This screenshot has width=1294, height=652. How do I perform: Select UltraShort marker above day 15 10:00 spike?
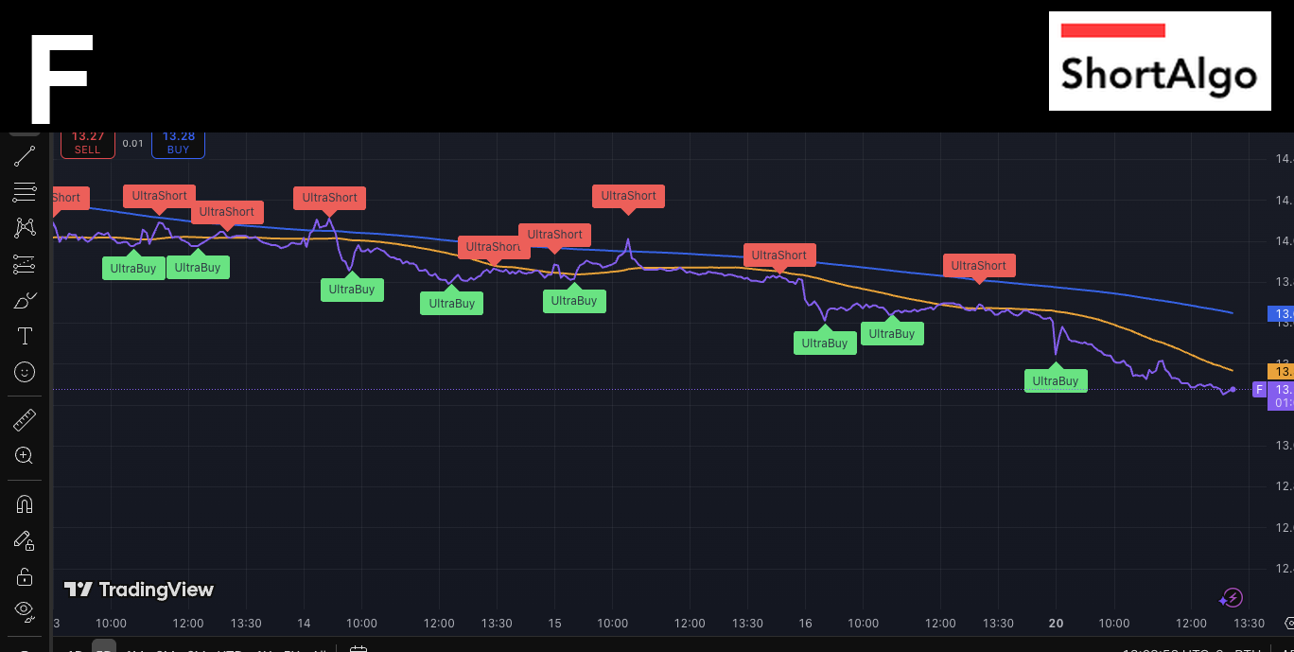click(x=629, y=196)
